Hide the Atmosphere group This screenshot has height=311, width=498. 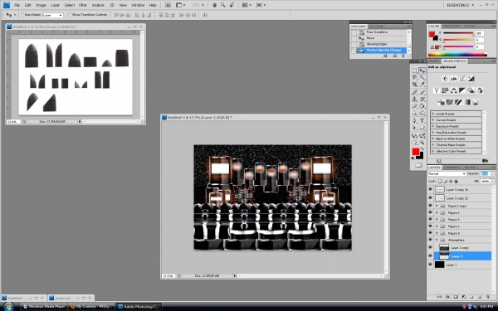coord(430,240)
